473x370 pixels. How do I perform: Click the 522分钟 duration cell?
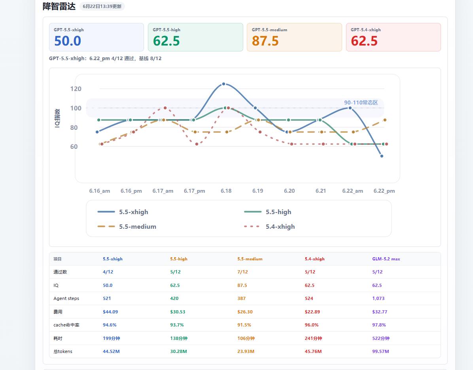click(381, 338)
